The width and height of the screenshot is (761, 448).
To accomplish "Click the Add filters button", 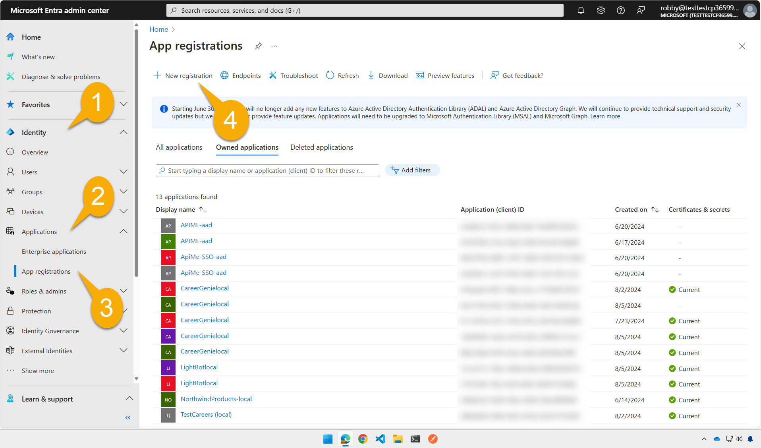I will point(412,170).
